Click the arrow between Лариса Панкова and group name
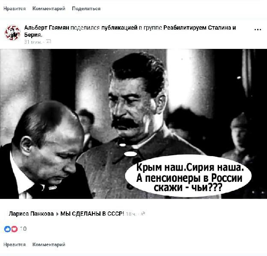Image resolution: width=267 pixels, height=256 pixels. tap(57, 214)
